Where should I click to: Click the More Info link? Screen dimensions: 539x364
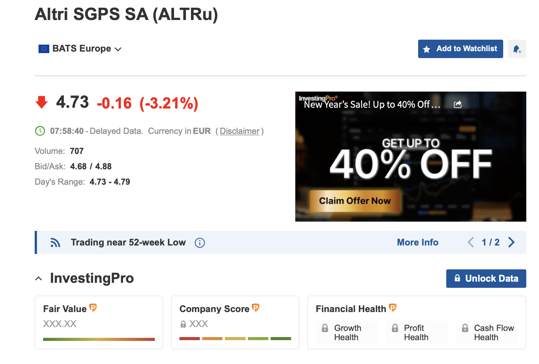coord(418,242)
